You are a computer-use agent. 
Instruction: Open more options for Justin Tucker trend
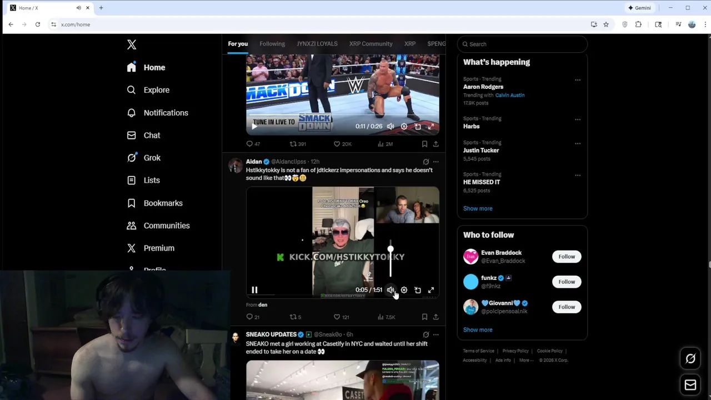[578, 143]
